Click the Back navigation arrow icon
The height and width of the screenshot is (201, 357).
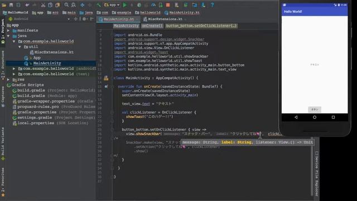(83, 5)
